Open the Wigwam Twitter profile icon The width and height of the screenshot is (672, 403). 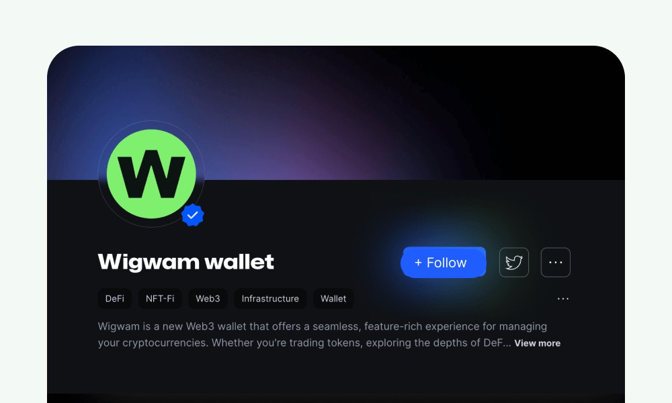pos(514,262)
